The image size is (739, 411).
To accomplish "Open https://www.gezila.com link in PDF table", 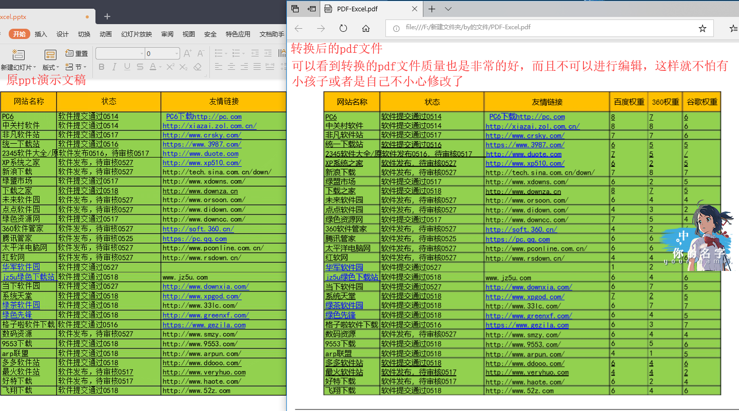I will (x=527, y=325).
